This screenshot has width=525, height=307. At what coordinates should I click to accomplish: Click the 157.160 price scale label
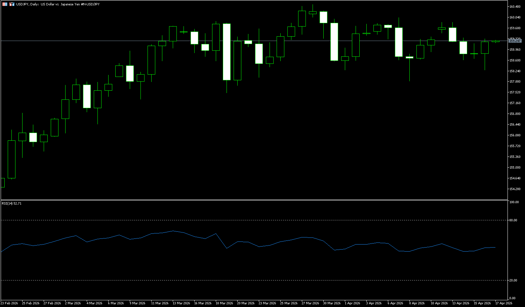pos(515,103)
